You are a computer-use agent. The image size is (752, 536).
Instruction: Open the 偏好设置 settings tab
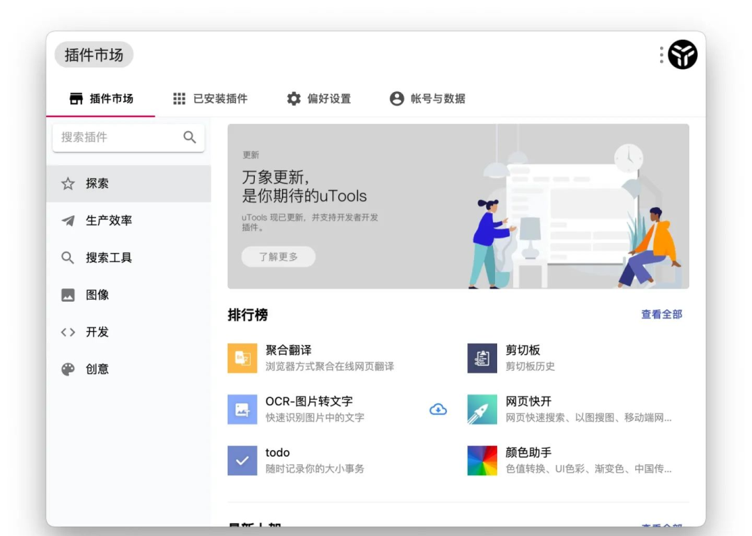[x=320, y=99]
